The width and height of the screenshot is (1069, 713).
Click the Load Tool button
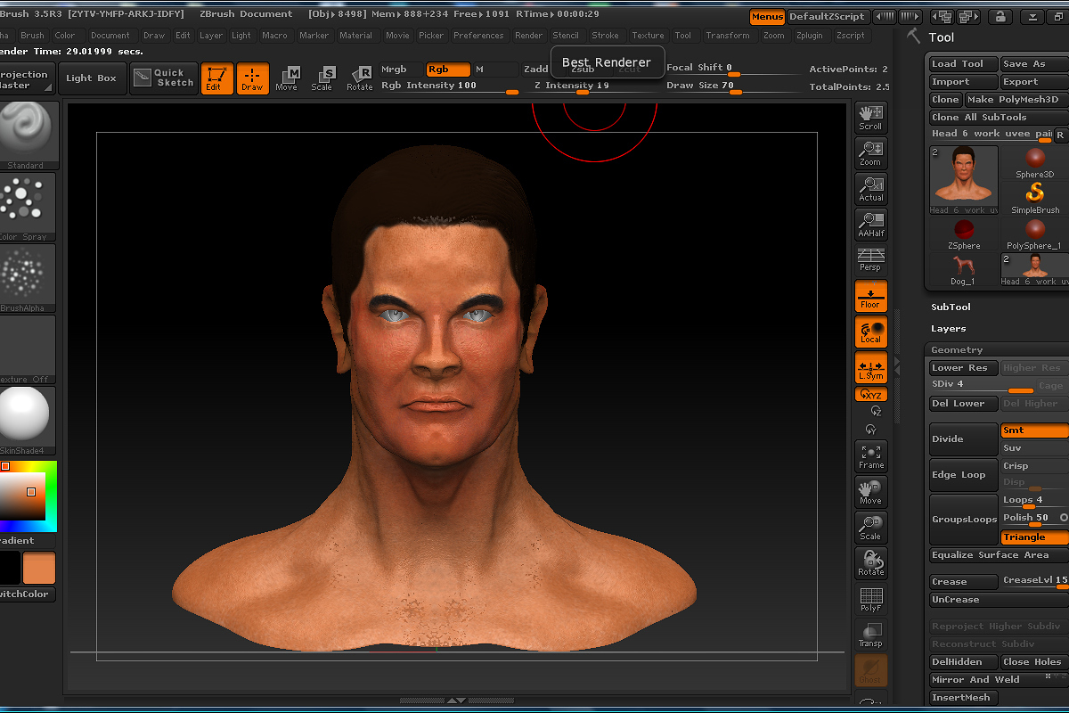pos(962,64)
